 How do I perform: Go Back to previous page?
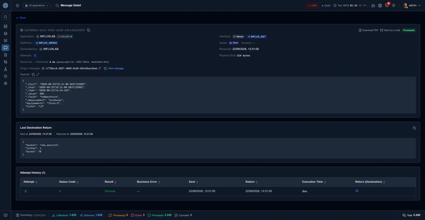(x=21, y=18)
